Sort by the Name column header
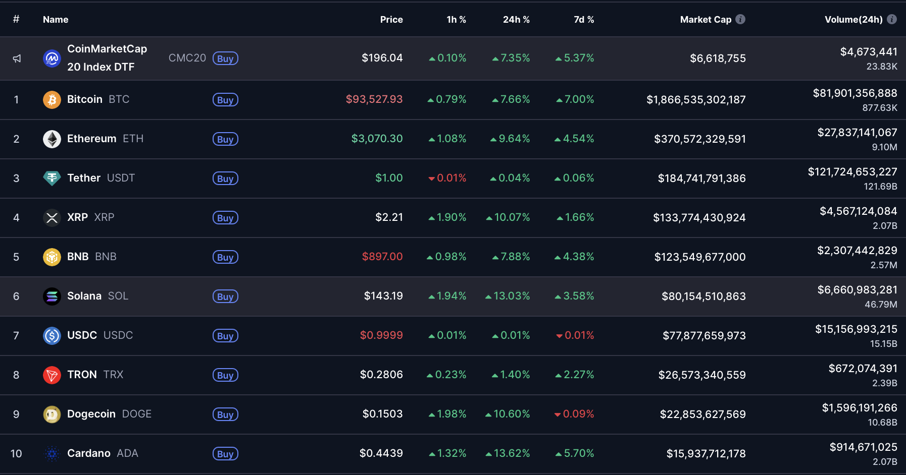 [x=56, y=20]
